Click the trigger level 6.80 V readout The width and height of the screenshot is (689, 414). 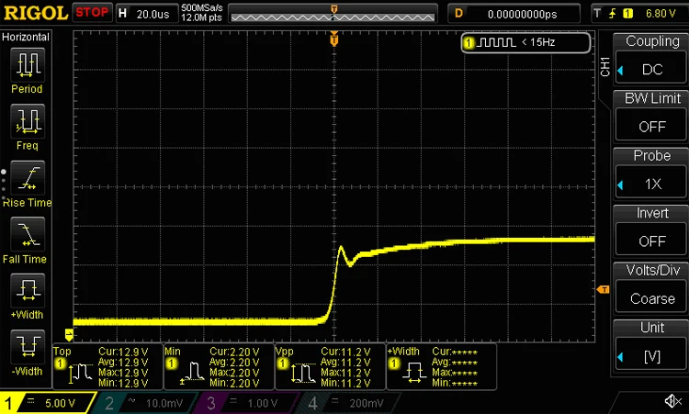661,14
